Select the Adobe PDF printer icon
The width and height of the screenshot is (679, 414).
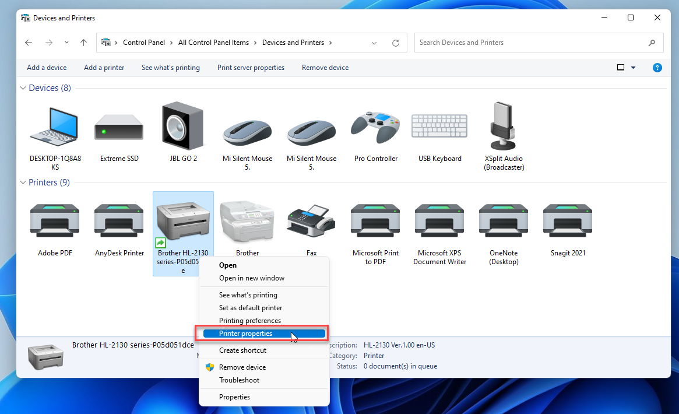[x=55, y=221]
